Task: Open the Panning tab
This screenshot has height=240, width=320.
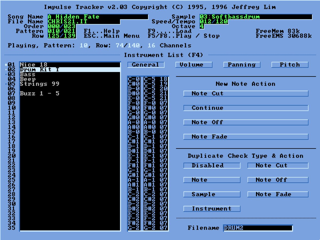Action: [242, 65]
